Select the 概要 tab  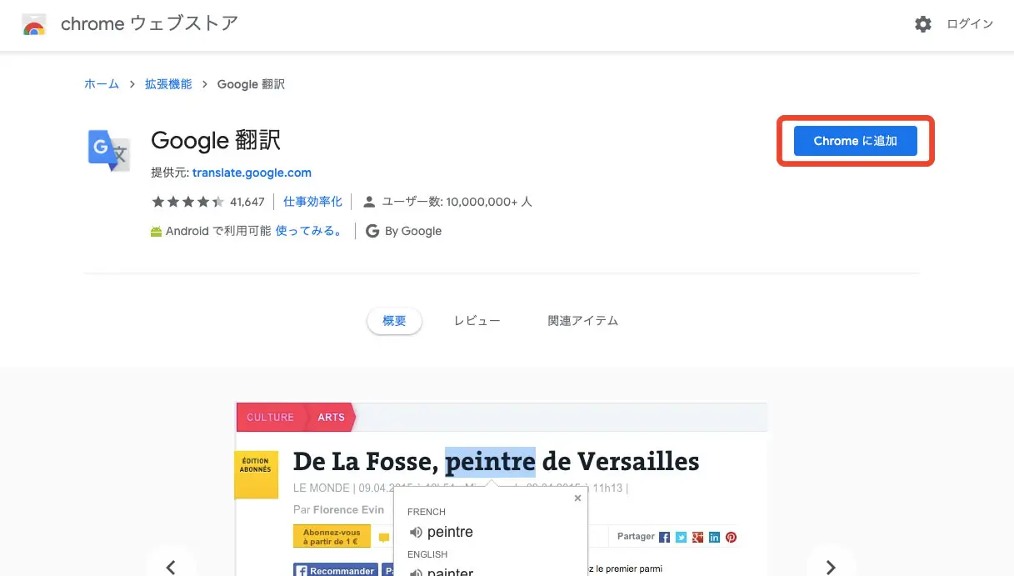click(x=394, y=321)
